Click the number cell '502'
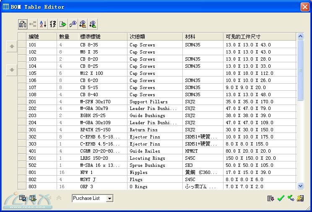 click(42, 165)
